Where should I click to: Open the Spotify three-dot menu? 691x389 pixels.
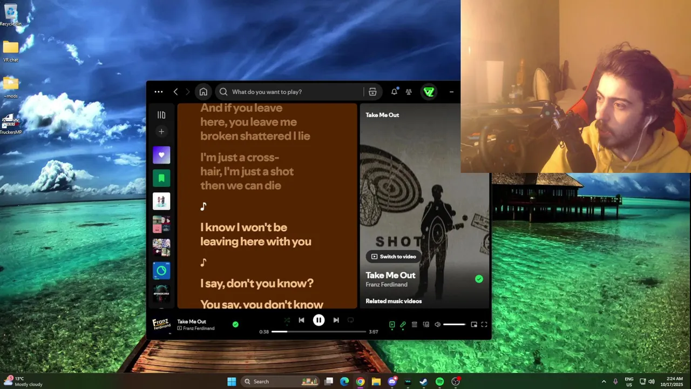click(x=158, y=92)
